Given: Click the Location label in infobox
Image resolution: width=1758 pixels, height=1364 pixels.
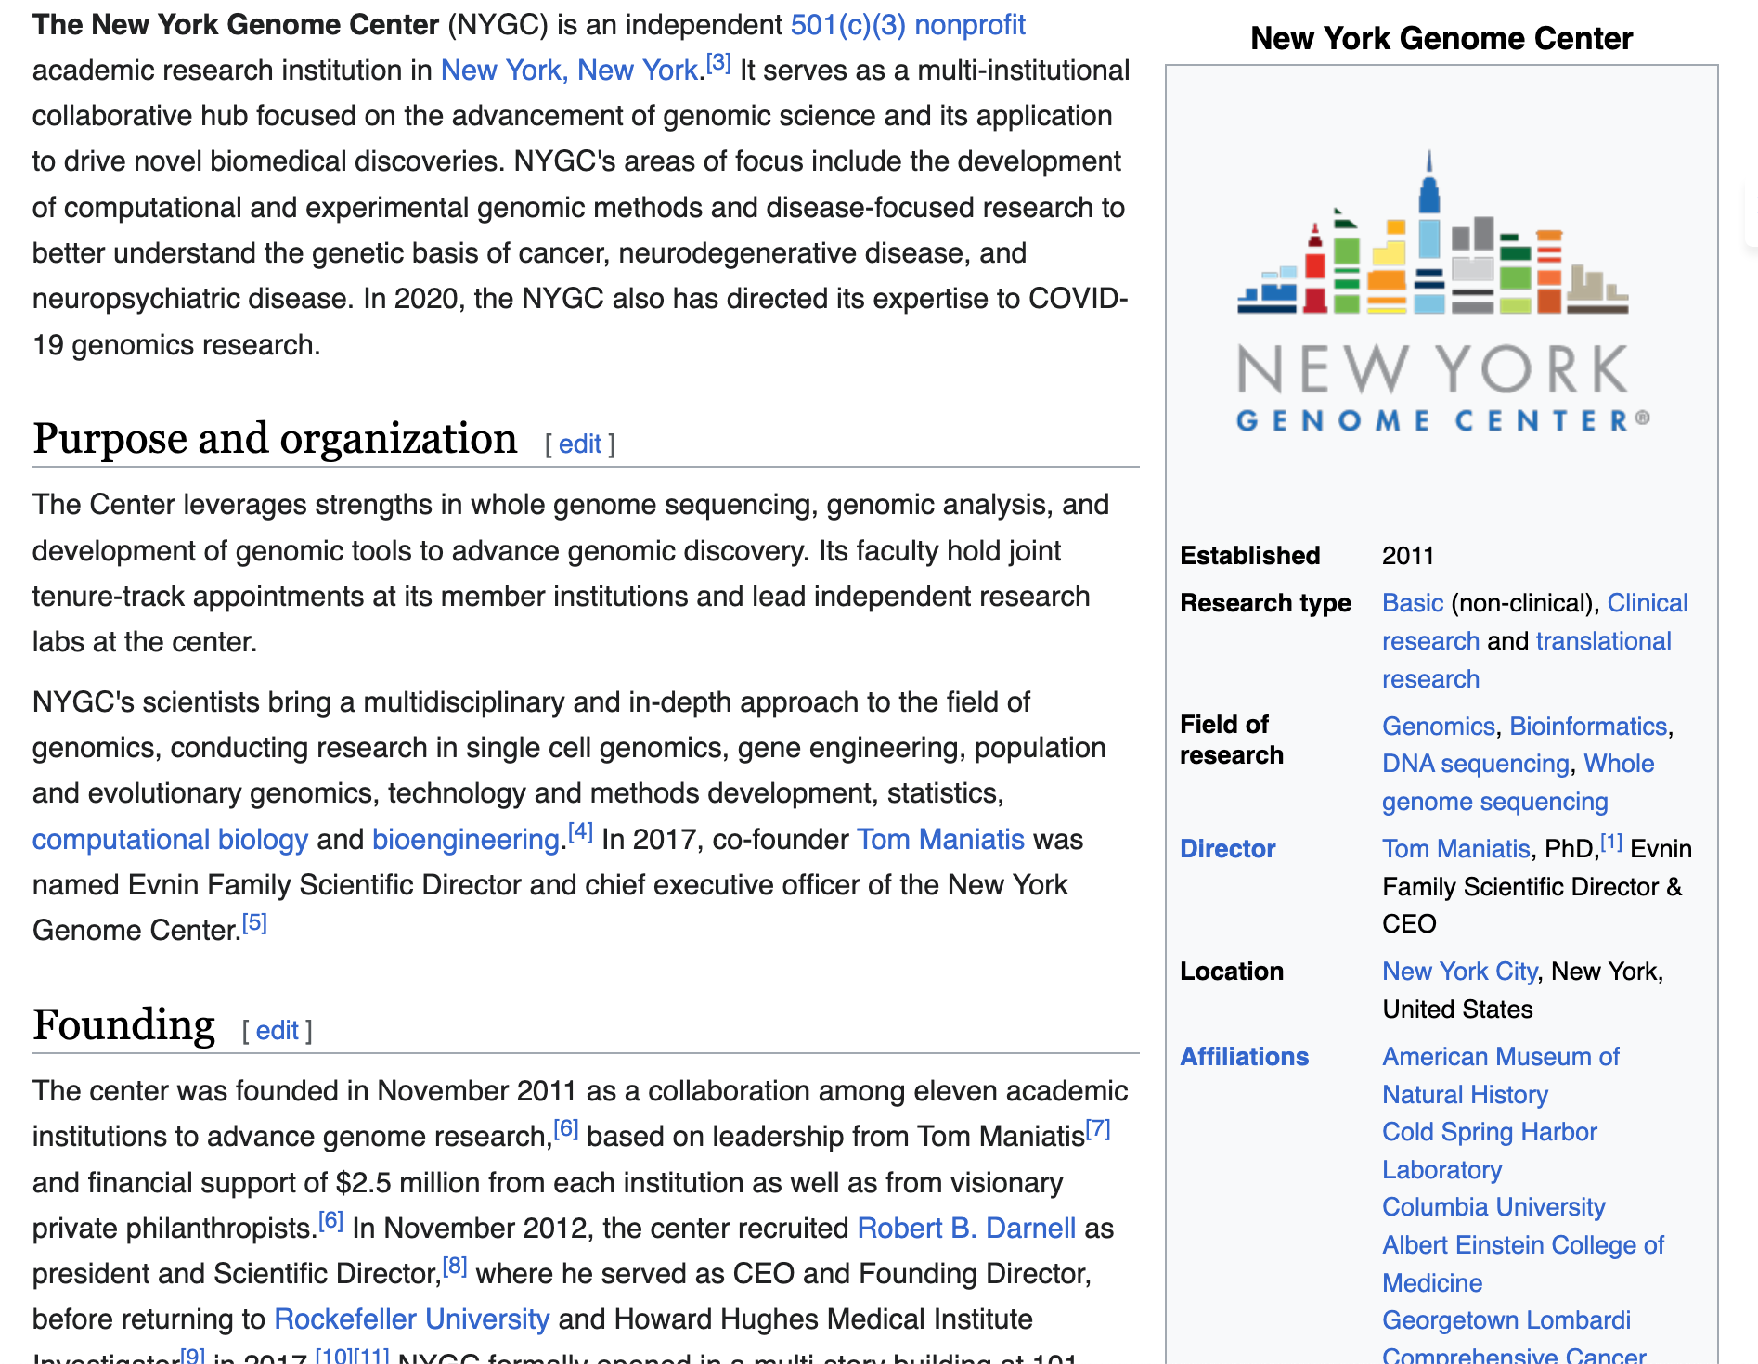Looking at the screenshot, I should [x=1231, y=972].
